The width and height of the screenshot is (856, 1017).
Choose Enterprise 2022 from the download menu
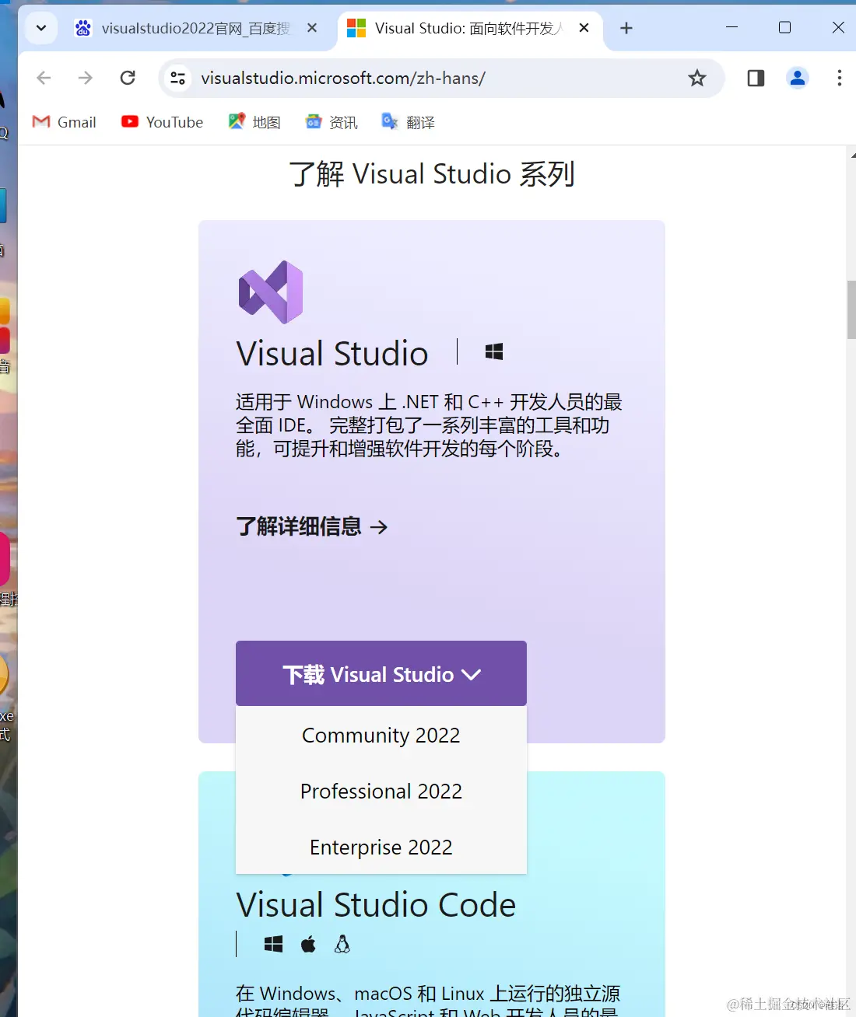tap(381, 847)
